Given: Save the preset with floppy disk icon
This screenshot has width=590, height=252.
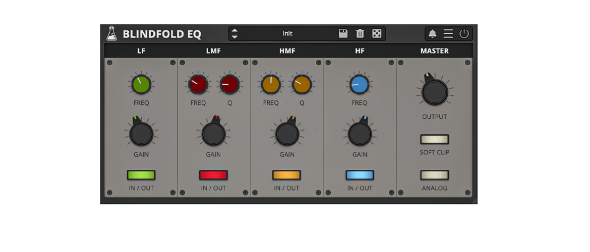Looking at the screenshot, I should [343, 33].
